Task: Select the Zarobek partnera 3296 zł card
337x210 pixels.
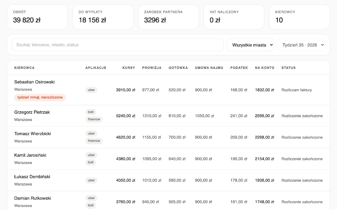Action: [x=168, y=17]
